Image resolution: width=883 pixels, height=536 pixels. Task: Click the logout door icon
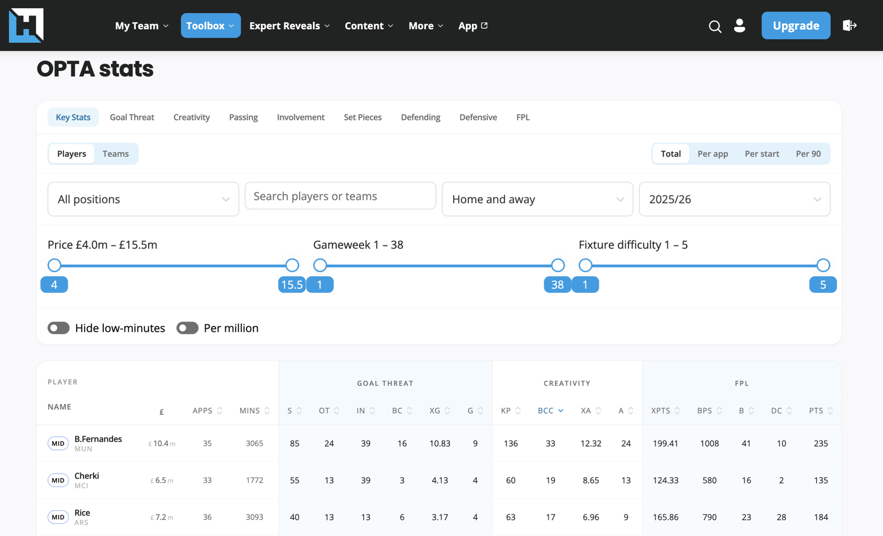click(849, 25)
